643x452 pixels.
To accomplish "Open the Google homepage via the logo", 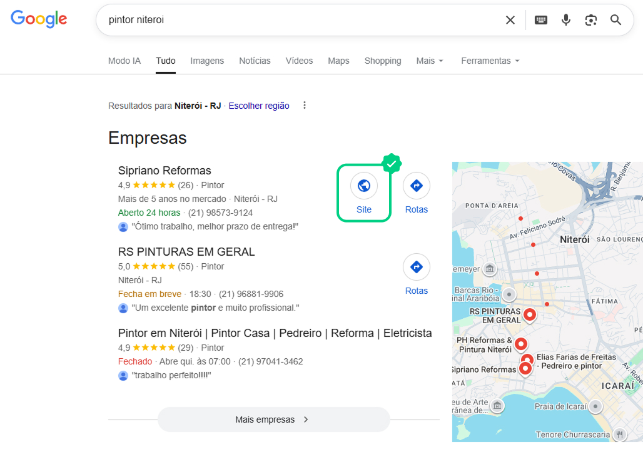I will coord(39,19).
